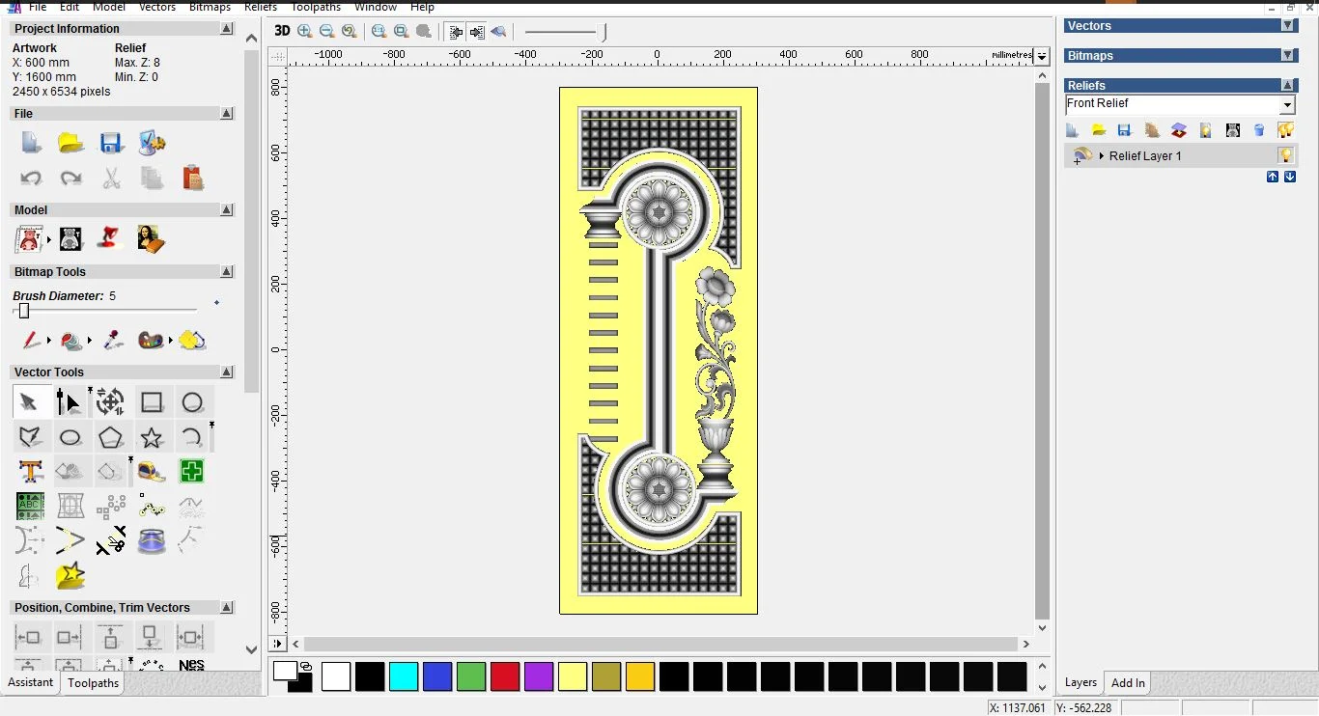Click the Create Vector Text tool
Image resolution: width=1319 pixels, height=716 pixels.
pos(30,472)
